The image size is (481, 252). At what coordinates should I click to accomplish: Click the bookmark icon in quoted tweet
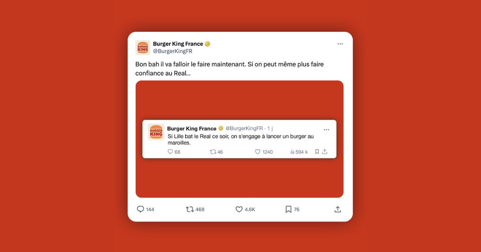tap(317, 152)
